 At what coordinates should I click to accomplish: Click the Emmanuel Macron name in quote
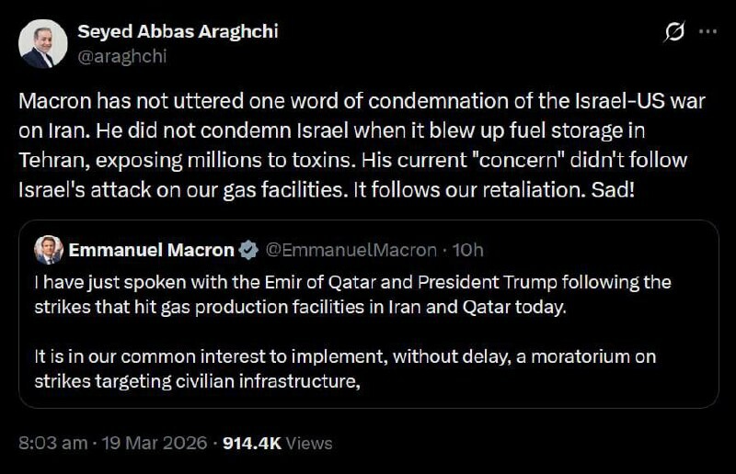tap(151, 250)
